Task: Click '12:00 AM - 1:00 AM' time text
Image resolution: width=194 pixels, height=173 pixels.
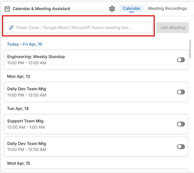Action: pyautogui.click(x=26, y=127)
